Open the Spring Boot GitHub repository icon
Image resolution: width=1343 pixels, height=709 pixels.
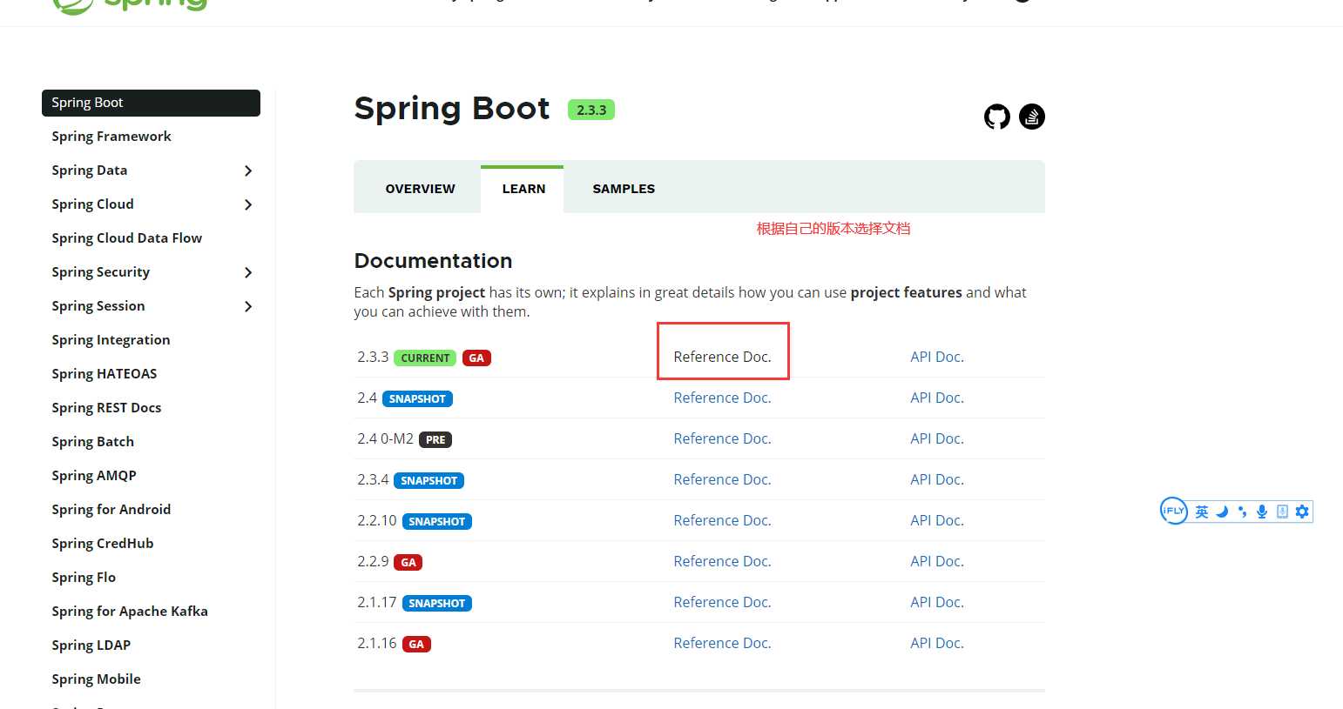pos(997,117)
